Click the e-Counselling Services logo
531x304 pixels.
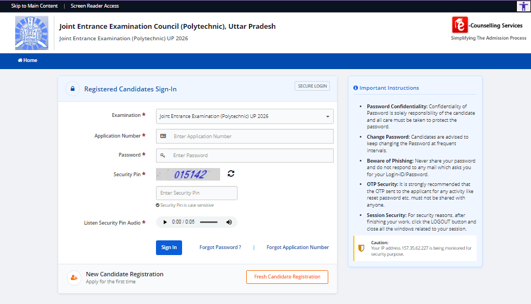460,26
